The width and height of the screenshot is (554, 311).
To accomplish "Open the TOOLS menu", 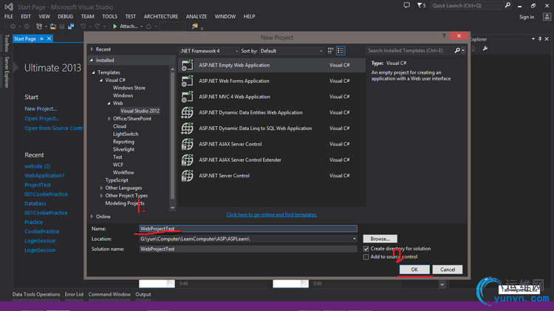I will point(109,16).
